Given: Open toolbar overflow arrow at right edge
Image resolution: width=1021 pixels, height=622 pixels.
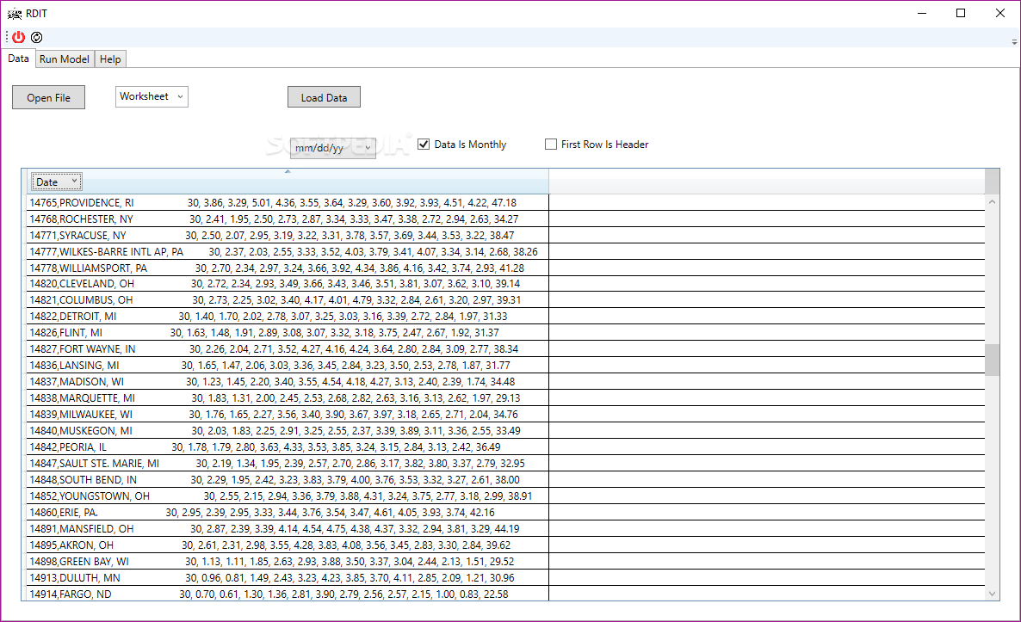Looking at the screenshot, I should 1014,41.
